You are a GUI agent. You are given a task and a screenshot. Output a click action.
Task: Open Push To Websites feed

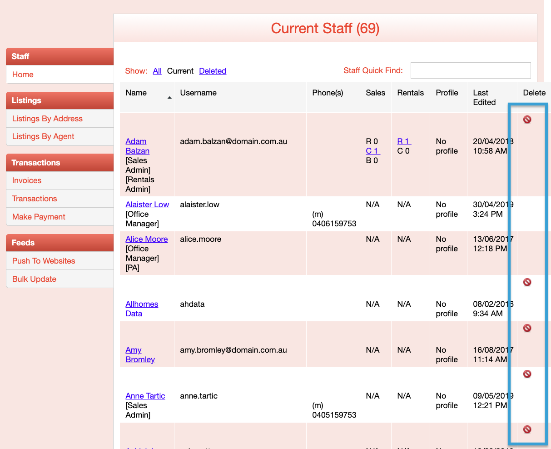[x=44, y=261]
